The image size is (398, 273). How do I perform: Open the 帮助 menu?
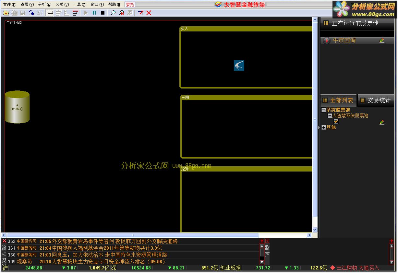pyautogui.click(x=115, y=5)
